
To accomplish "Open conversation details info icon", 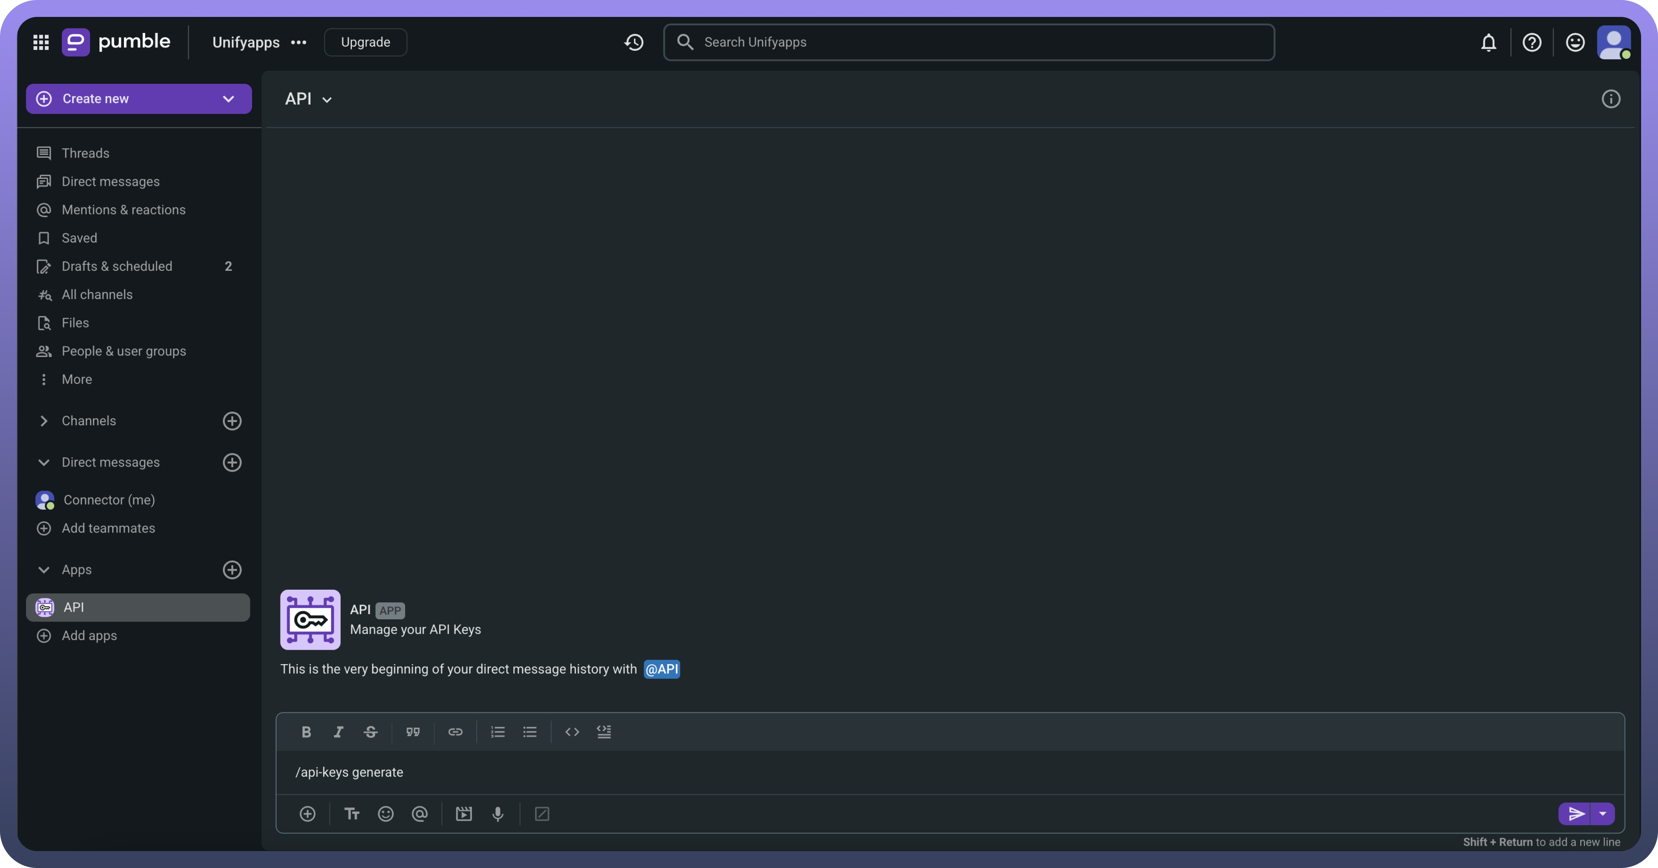I will [x=1610, y=99].
